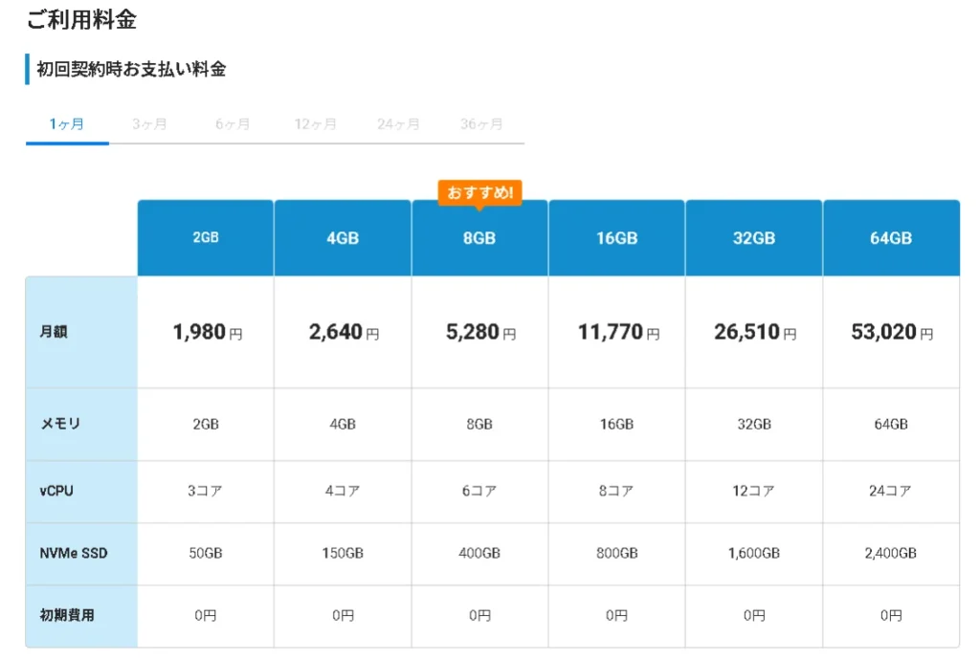Switch to the 6ヶ月 tab
This screenshot has width=980, height=661.
(x=233, y=123)
